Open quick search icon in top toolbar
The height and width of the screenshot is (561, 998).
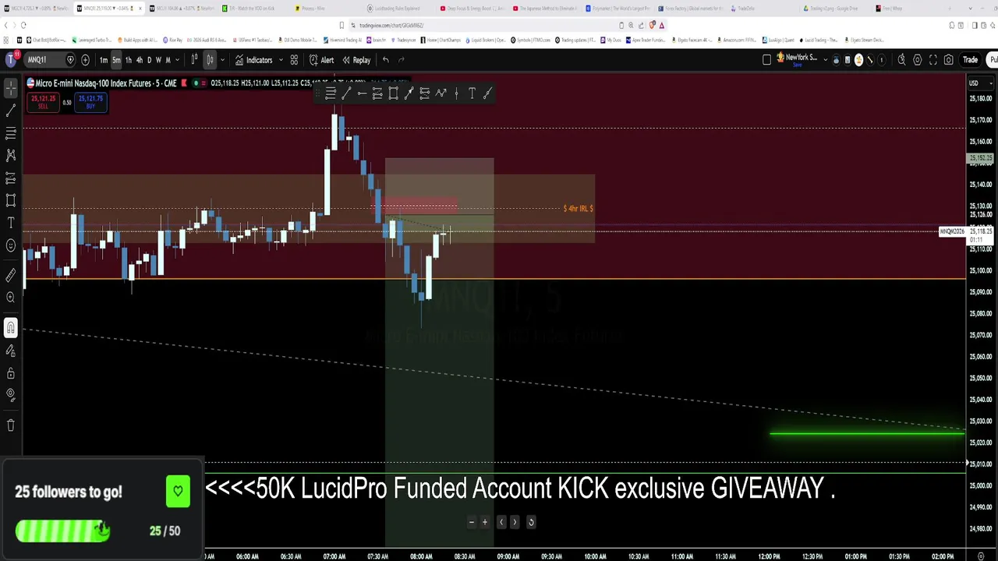coord(902,60)
